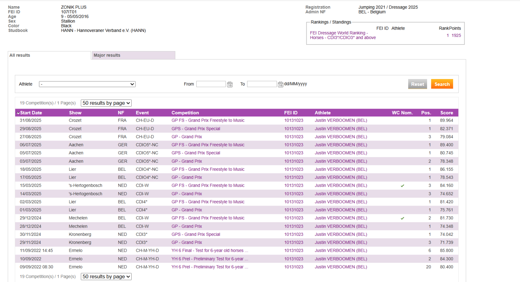Sort table by Pos. column header

coord(426,113)
